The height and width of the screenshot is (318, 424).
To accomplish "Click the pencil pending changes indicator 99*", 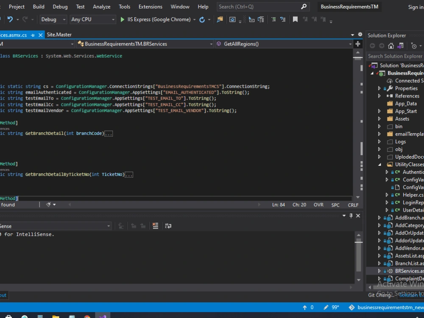I will click(x=331, y=307).
